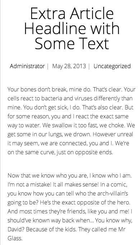Open the Extra Article Headline title link
This screenshot has height=245, width=139.
point(72,28)
